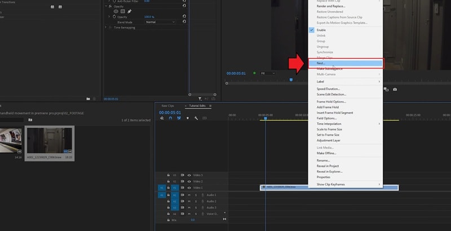Screen dimensions: 451x231
Task: Hide Video 1 track output eye
Action: point(189,188)
